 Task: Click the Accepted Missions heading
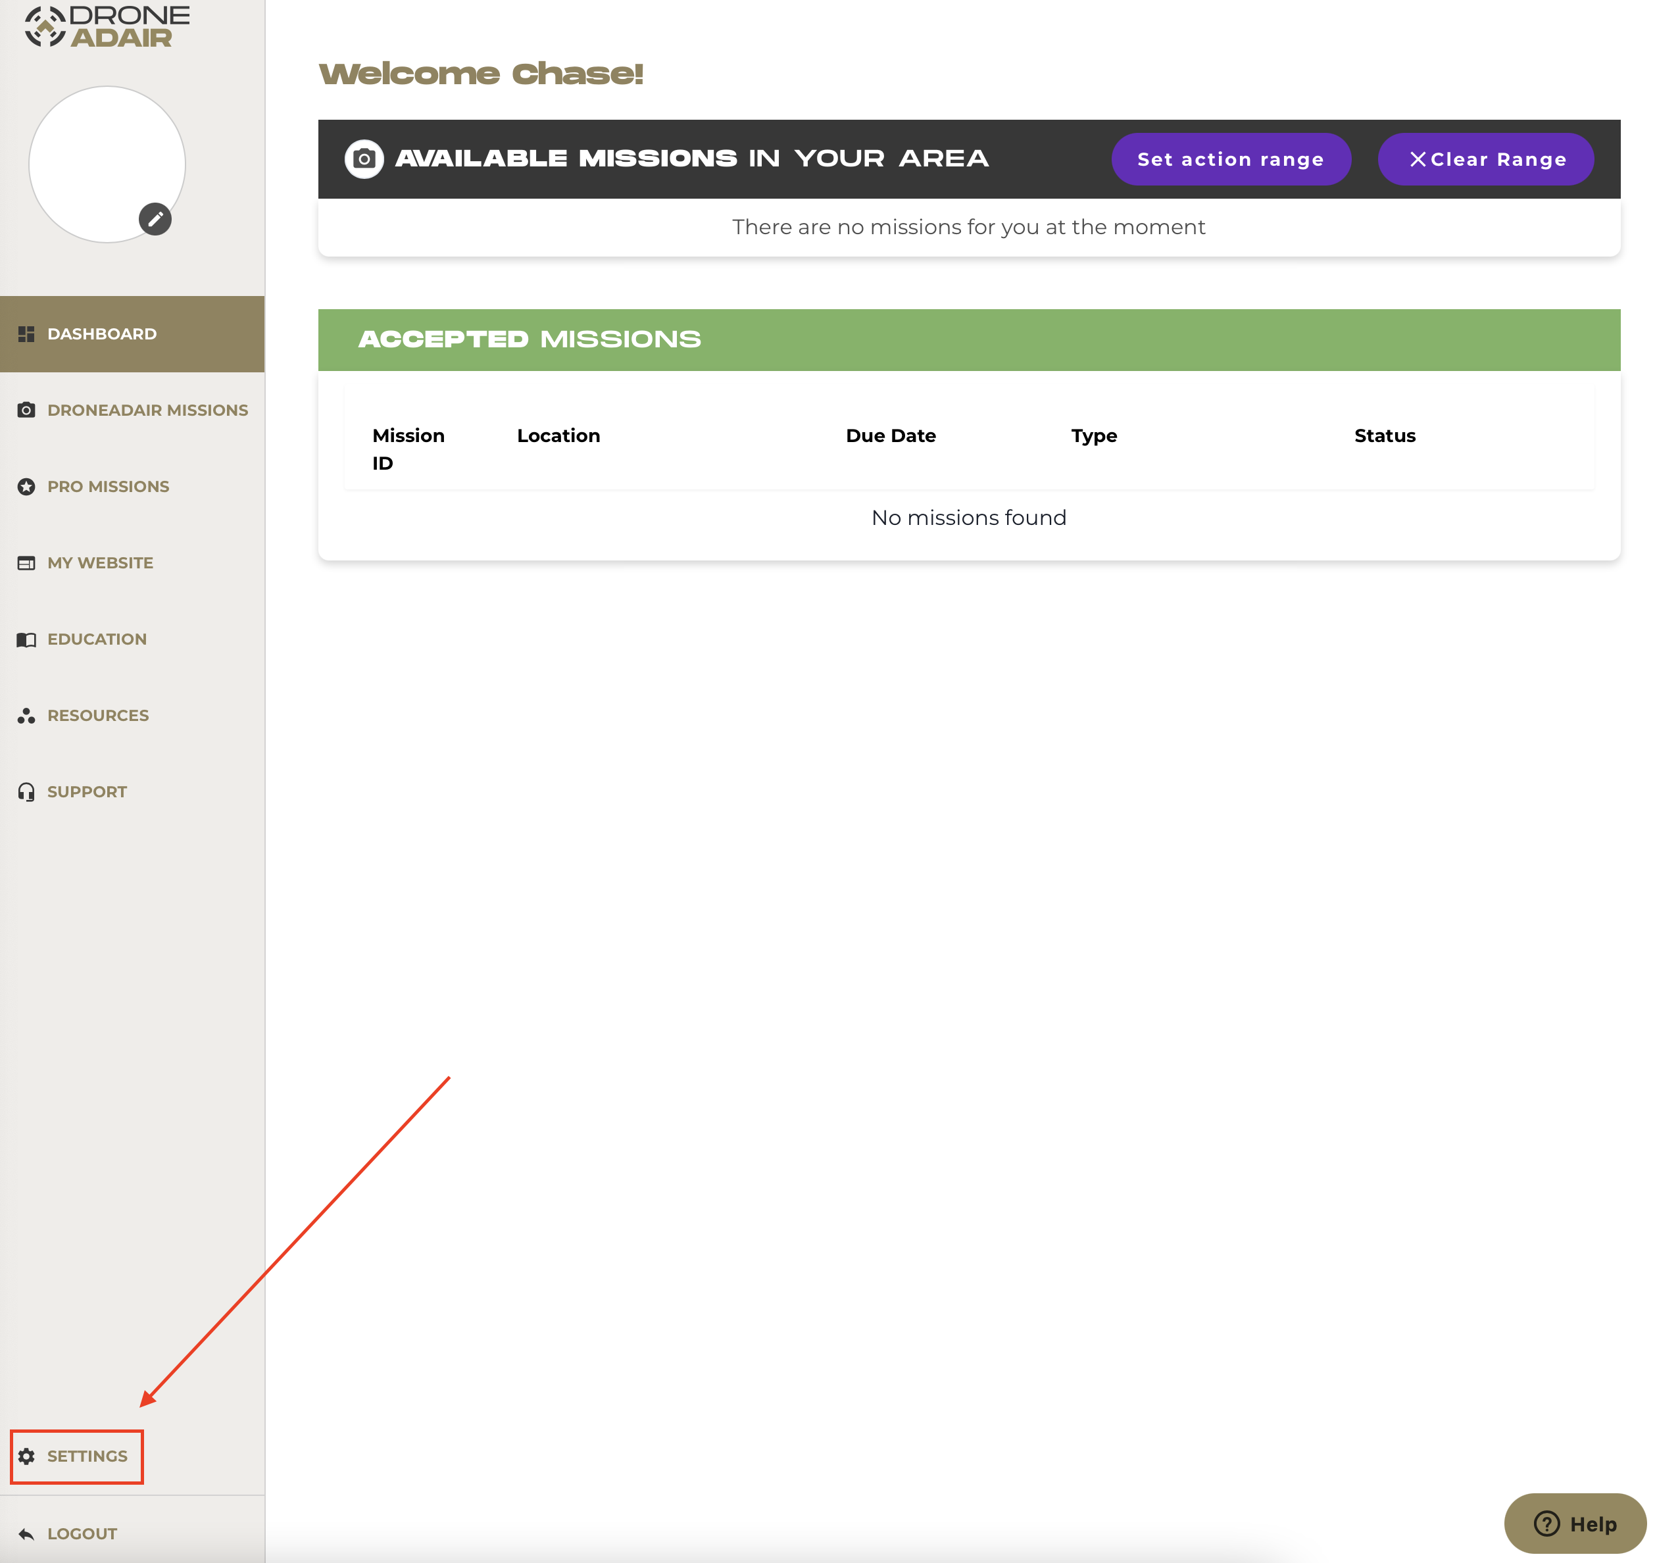530,339
